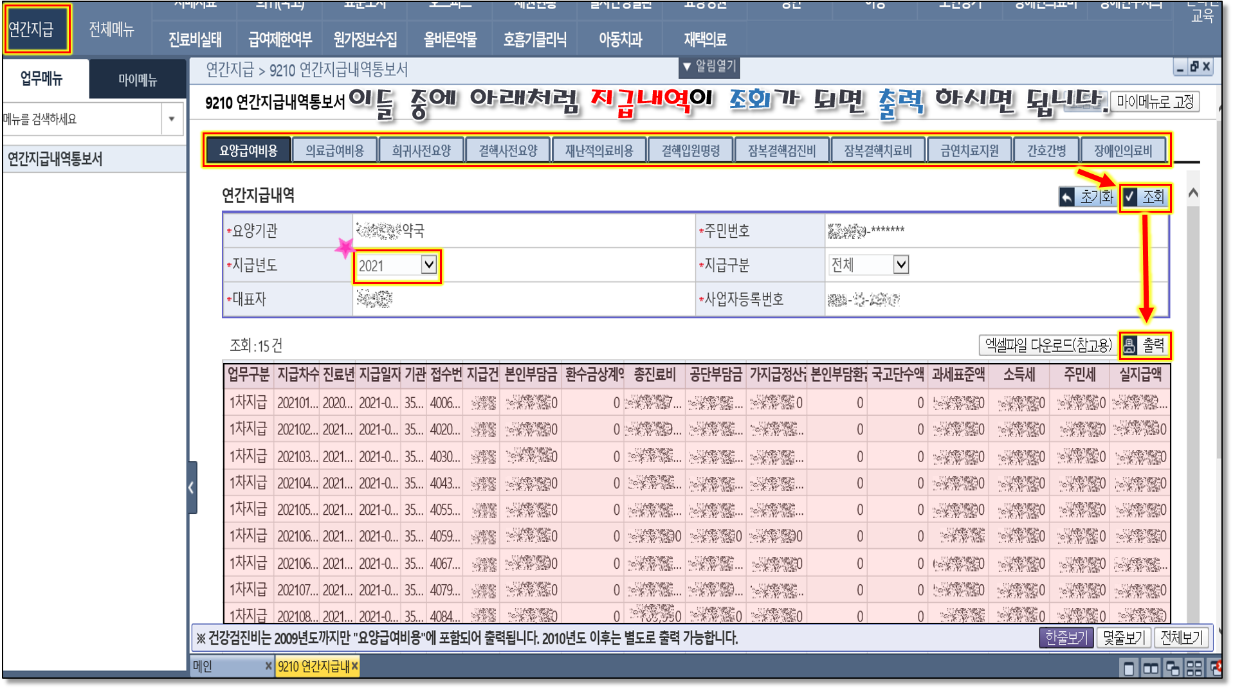The height and width of the screenshot is (689, 1233).
Task: Click the cascade windows layout icon
Action: 1172,668
